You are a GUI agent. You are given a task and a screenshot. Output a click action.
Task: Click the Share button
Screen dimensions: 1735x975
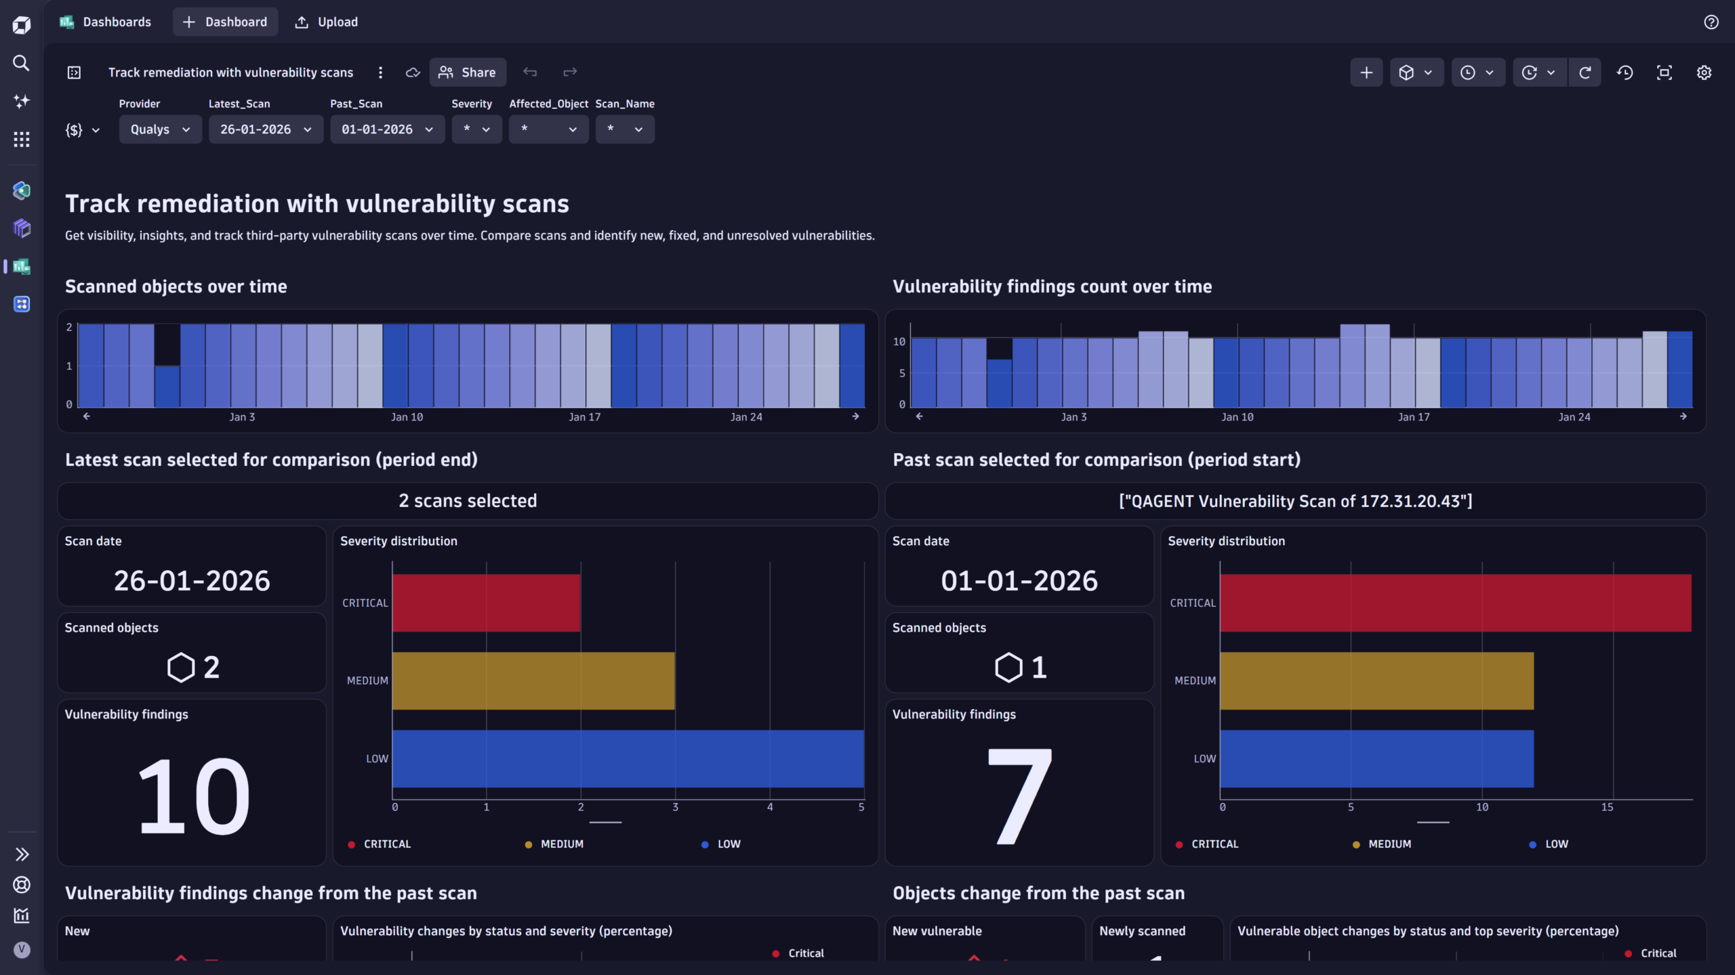(468, 72)
